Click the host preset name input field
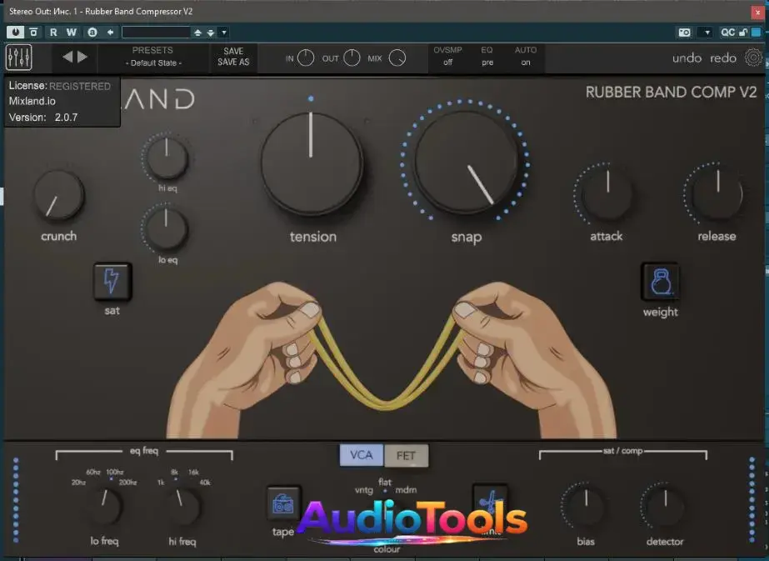 156,32
